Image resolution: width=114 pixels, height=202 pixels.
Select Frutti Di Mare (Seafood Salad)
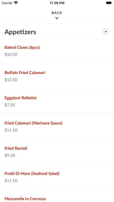click(x=32, y=174)
